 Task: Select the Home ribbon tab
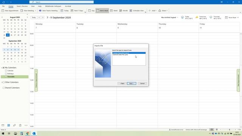coord(11,6)
